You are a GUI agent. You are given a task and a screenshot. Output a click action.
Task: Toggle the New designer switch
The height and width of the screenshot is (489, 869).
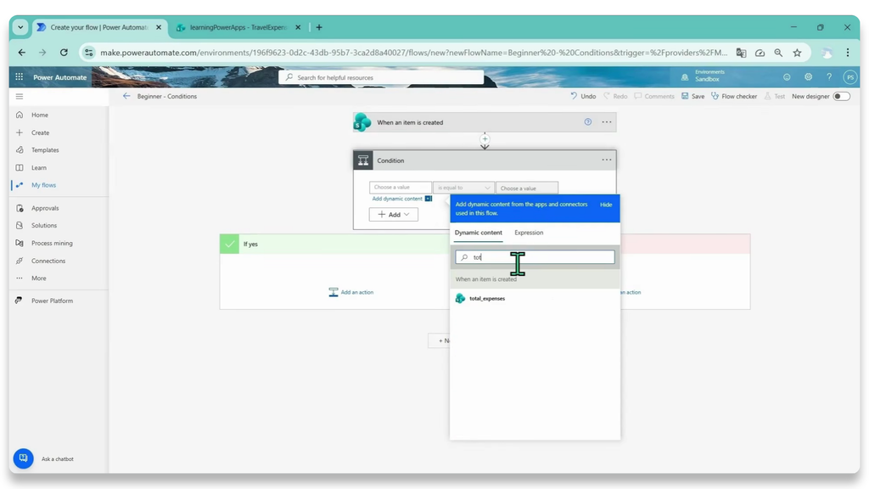tap(841, 97)
